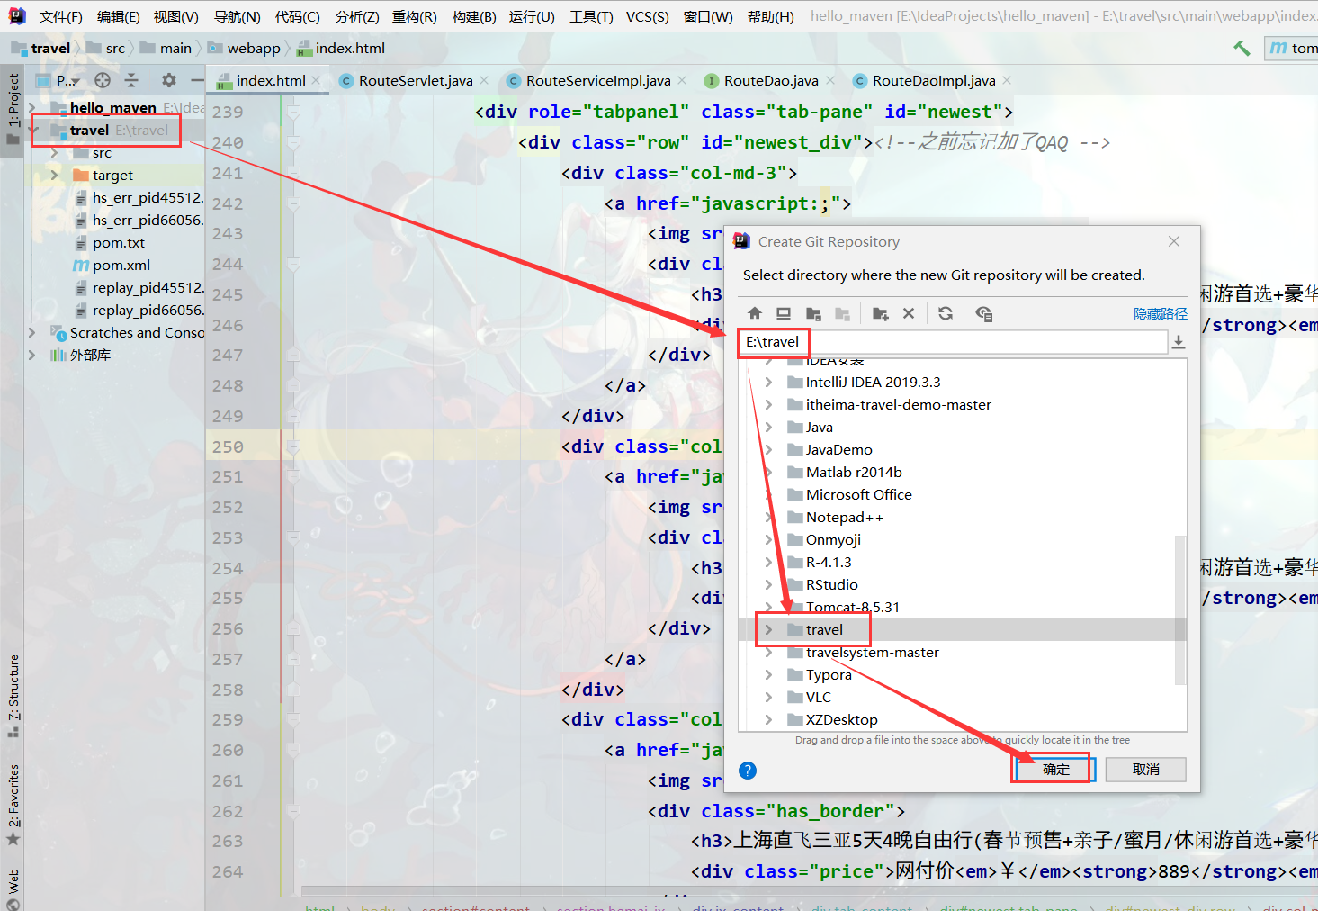Refresh the directory tree in dialog
Image resolution: width=1318 pixels, height=911 pixels.
click(946, 313)
